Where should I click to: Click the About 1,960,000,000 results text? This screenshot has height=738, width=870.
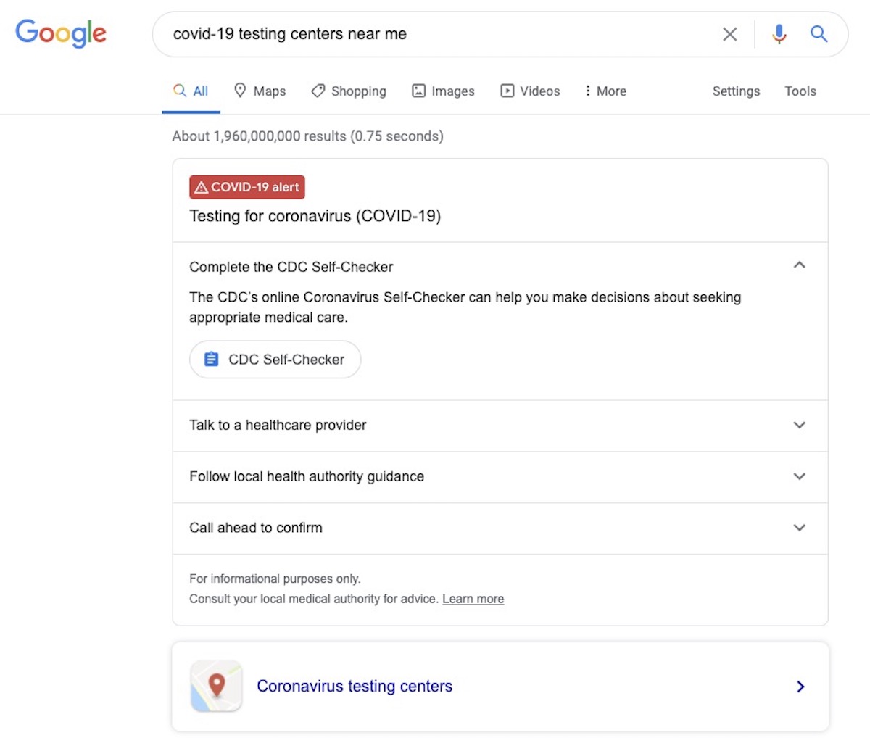[307, 136]
